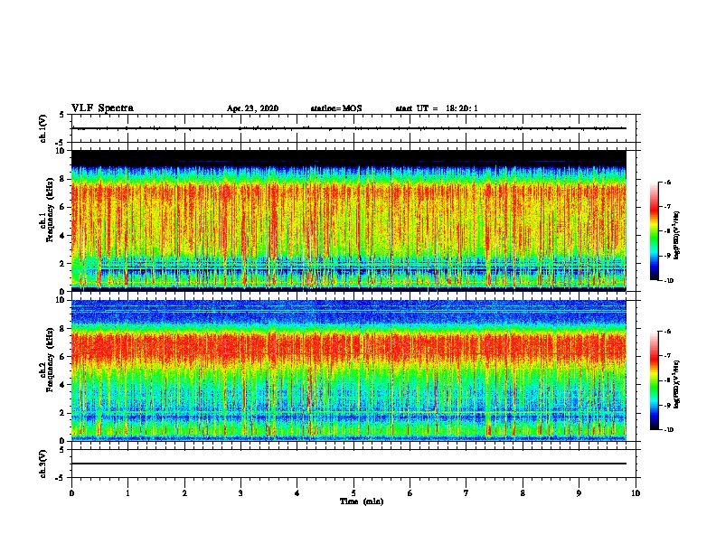
Task: Click the "2" kHz tick on ch.2 frequency axis
Action: click(x=62, y=413)
